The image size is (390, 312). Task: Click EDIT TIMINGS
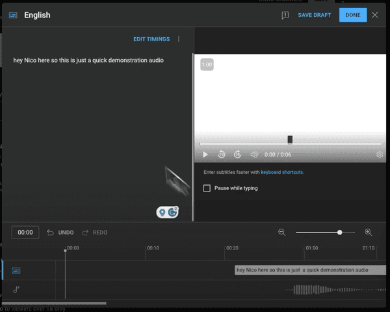tap(151, 39)
